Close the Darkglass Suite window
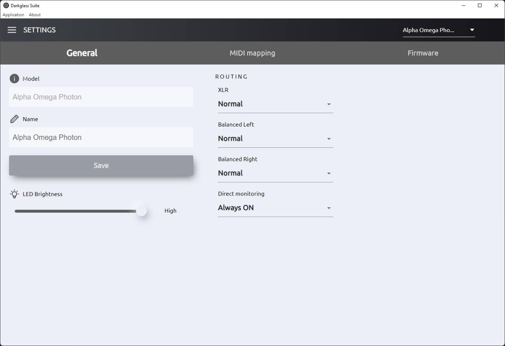This screenshot has height=346, width=505. point(496,6)
